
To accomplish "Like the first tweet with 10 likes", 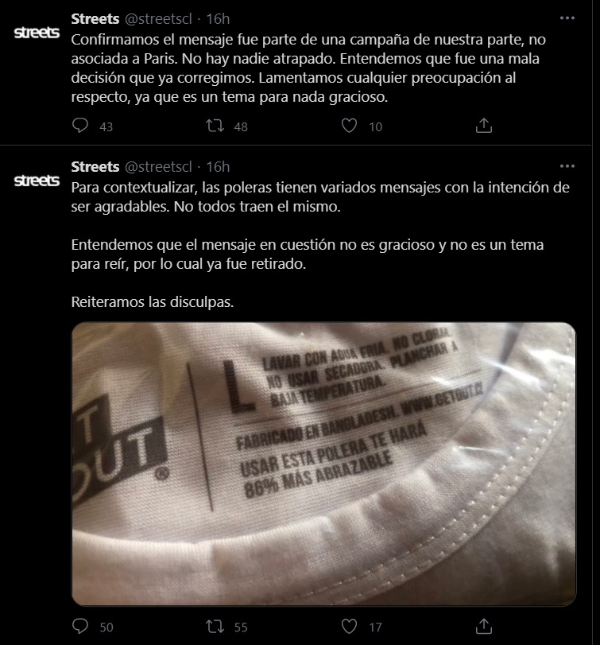I will [350, 126].
